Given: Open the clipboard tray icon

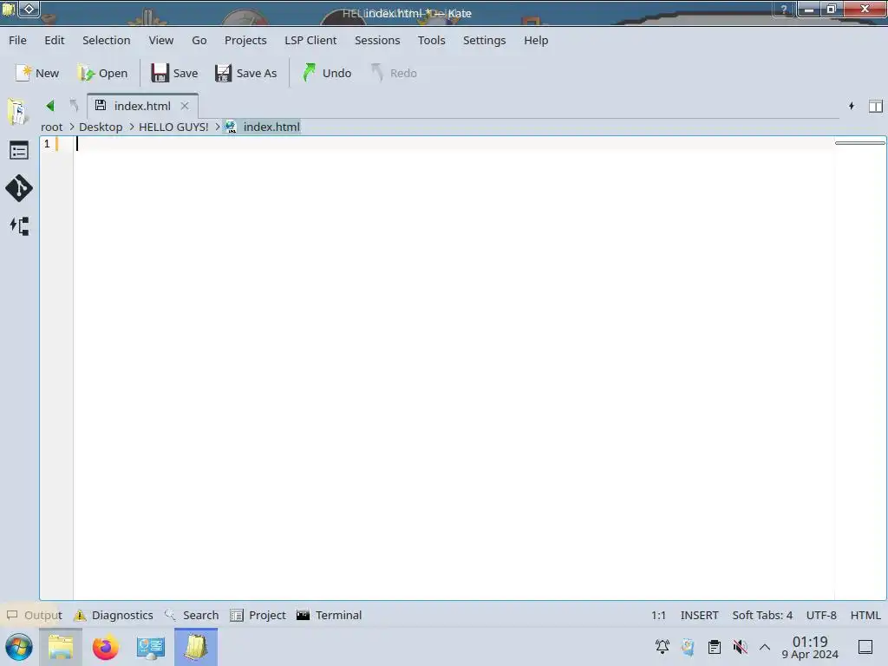Looking at the screenshot, I should pyautogui.click(x=715, y=646).
